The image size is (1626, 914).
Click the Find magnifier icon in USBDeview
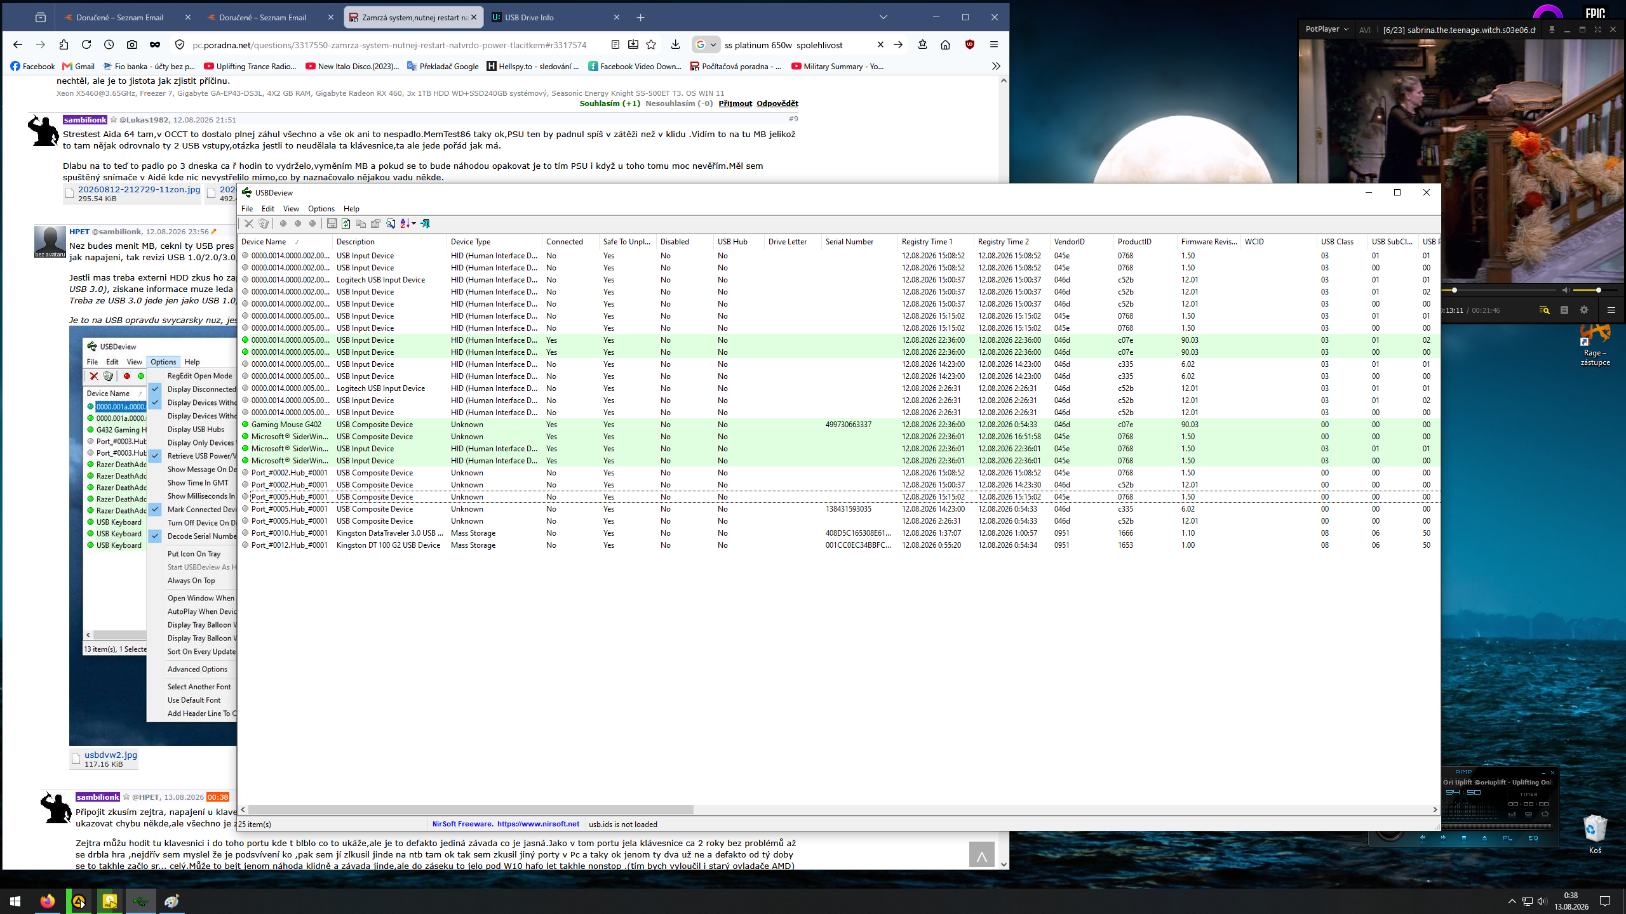(x=391, y=223)
